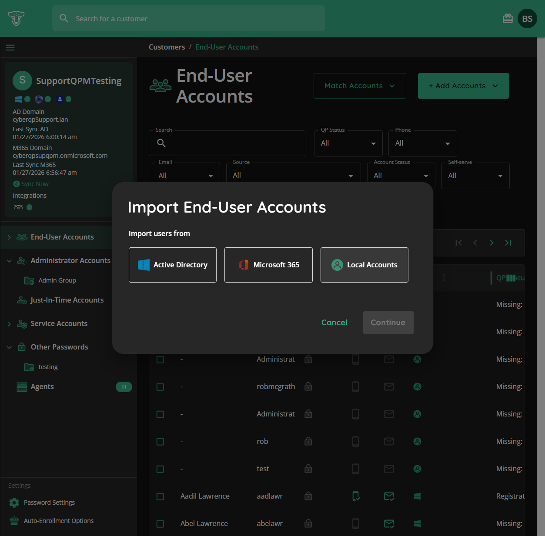Go to the next page of results
Viewport: 545px width, 536px height.
[x=492, y=243]
